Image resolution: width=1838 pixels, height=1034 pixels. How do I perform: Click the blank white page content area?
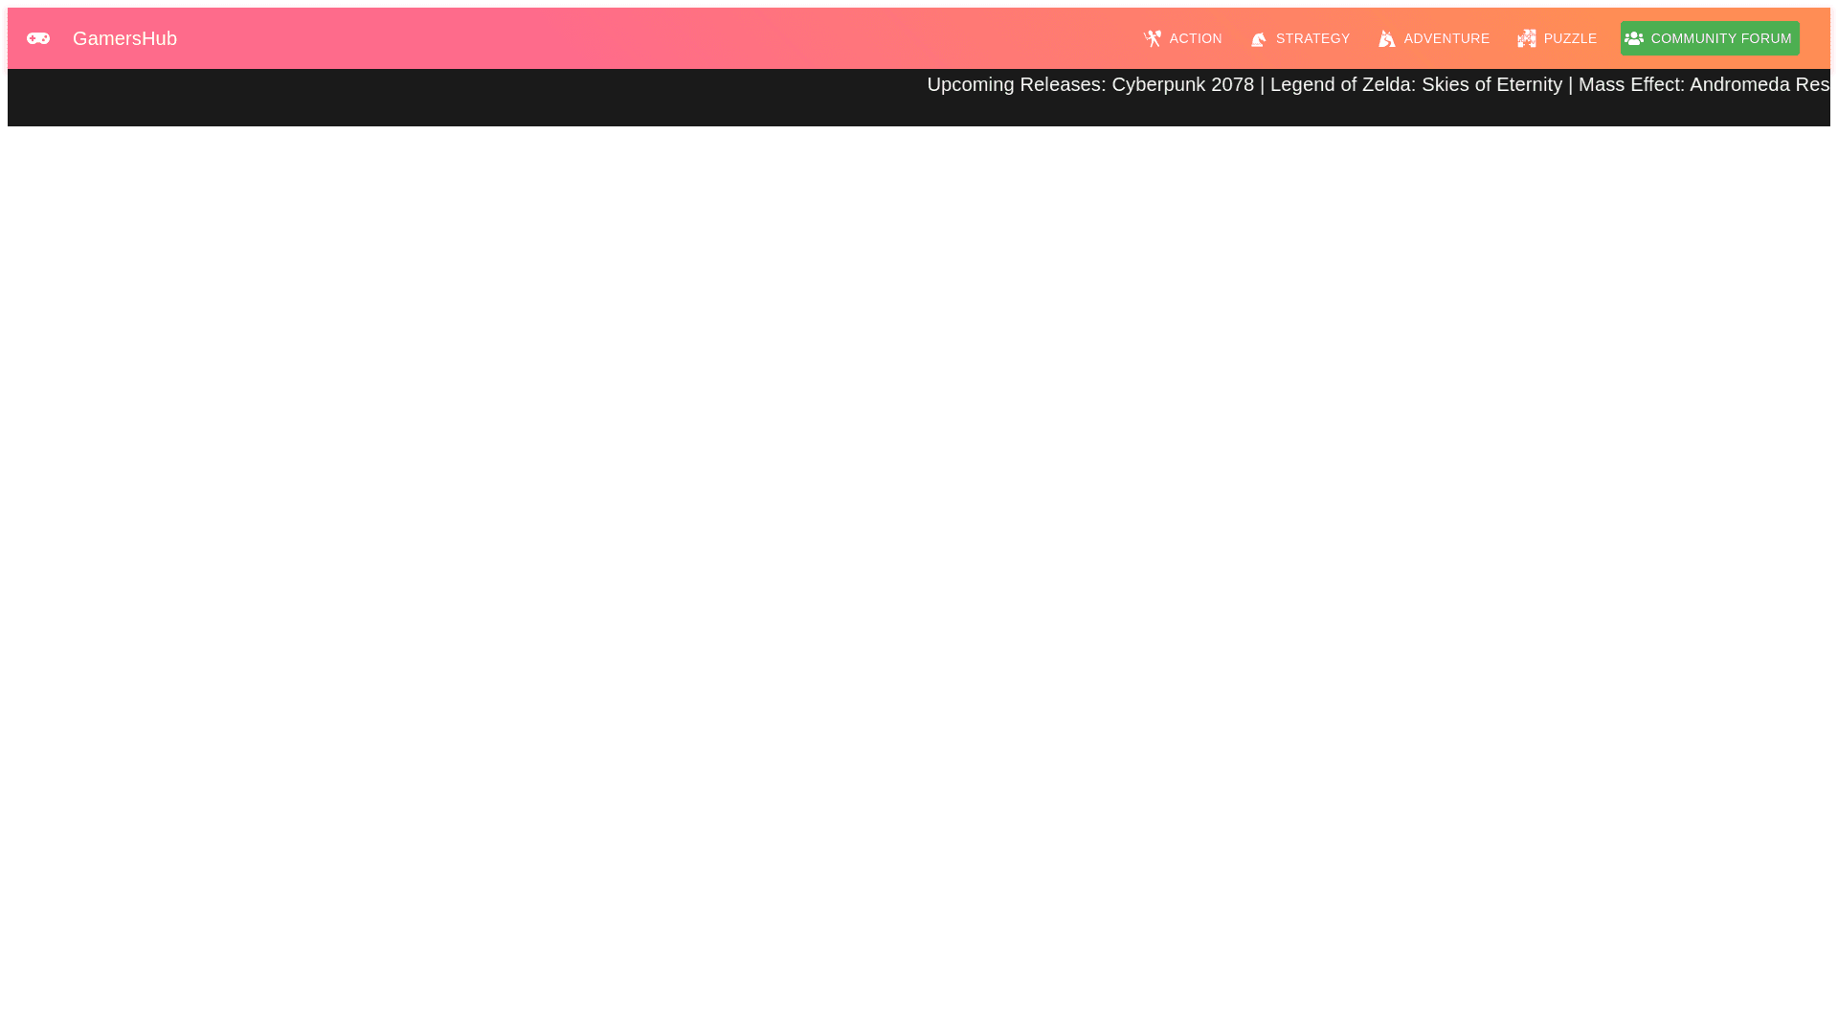[x=919, y=574]
